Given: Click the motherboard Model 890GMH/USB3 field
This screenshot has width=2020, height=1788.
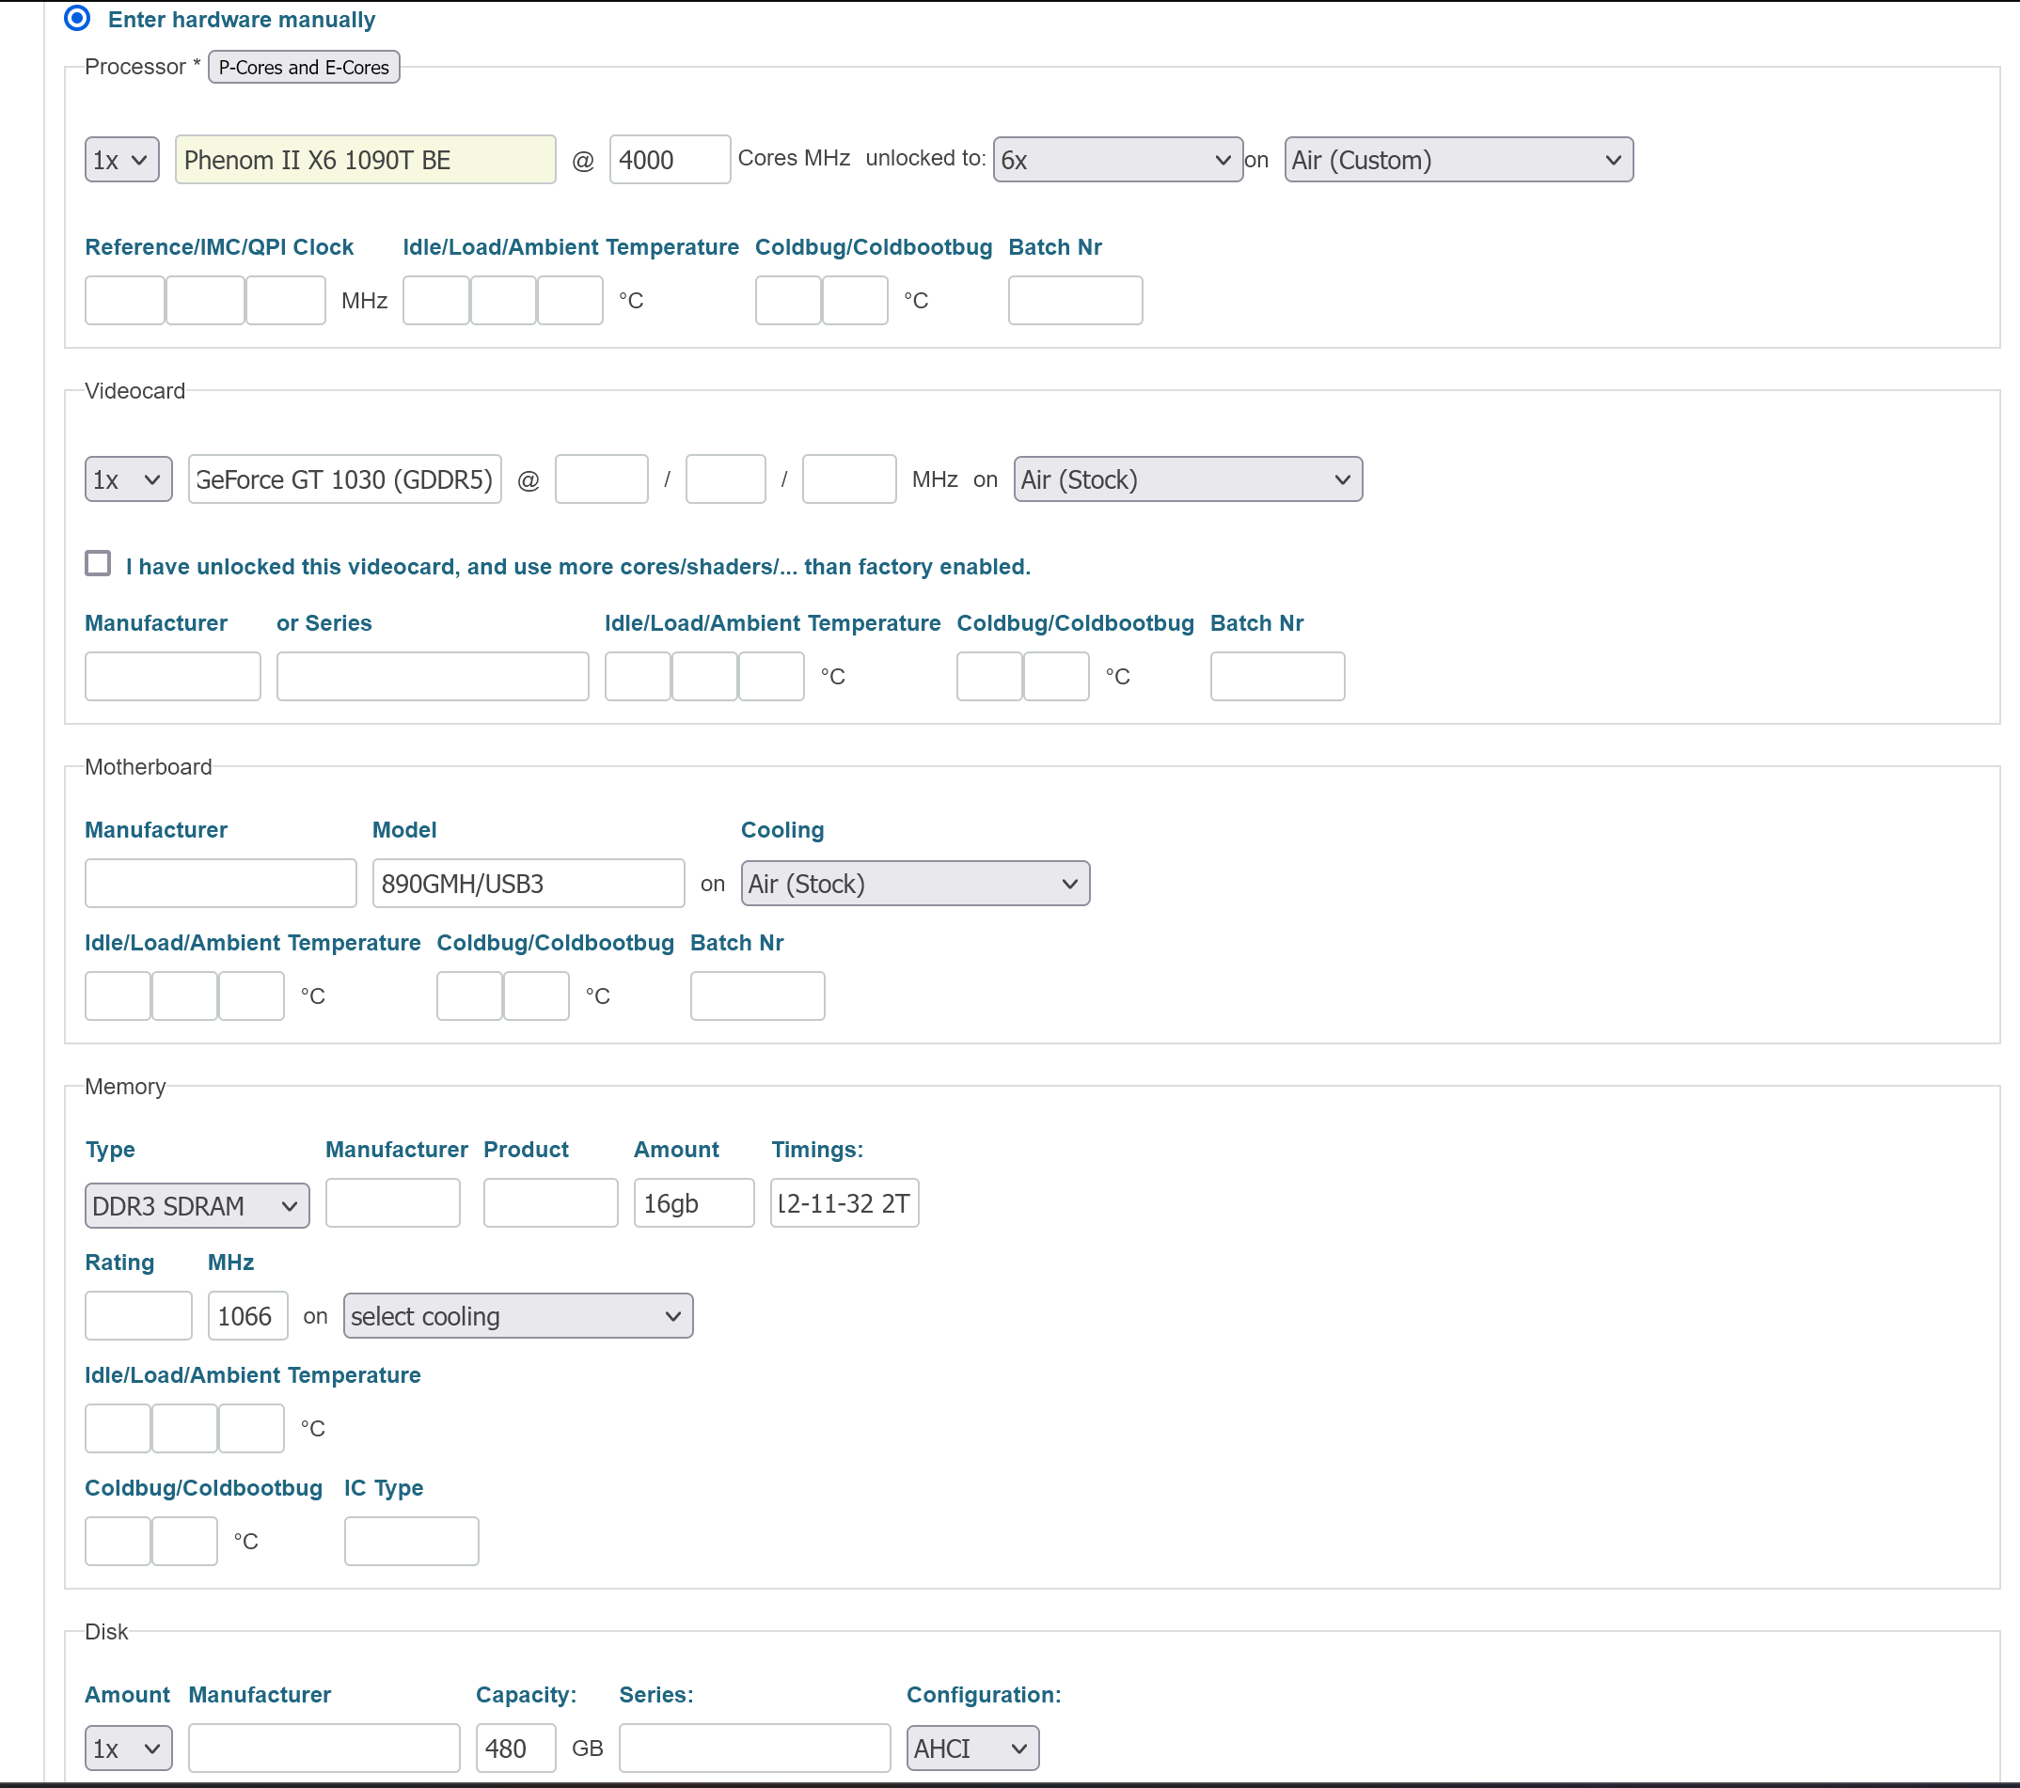Looking at the screenshot, I should click(x=528, y=883).
